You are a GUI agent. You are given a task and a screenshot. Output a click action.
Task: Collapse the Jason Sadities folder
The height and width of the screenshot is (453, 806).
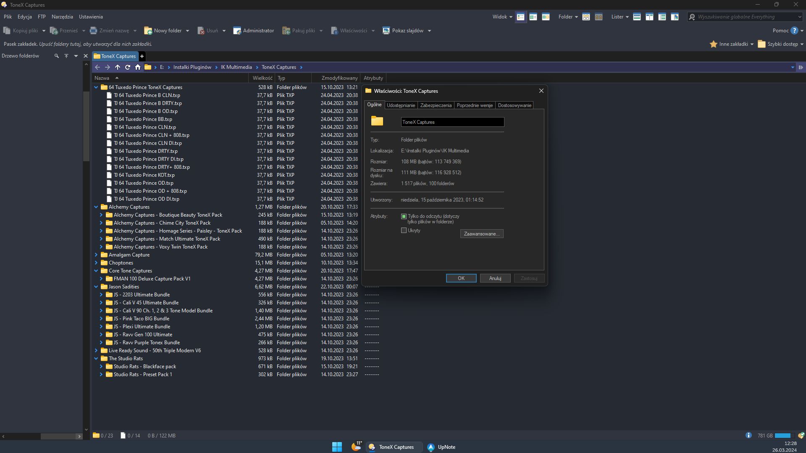click(x=96, y=287)
